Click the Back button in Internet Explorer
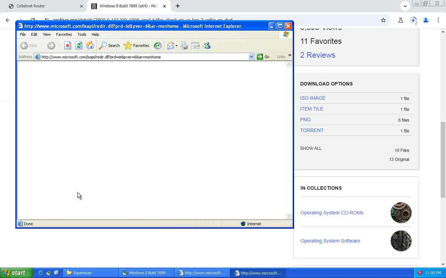Viewport: 446px width, 278px height. tap(29, 46)
